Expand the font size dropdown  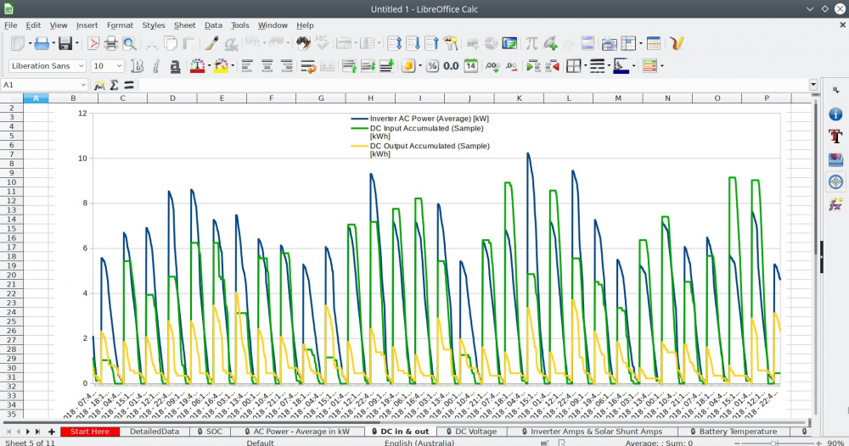click(x=120, y=65)
